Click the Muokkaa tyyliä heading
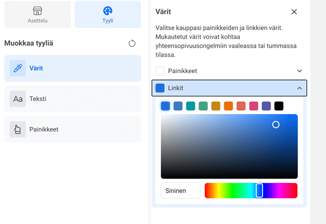This screenshot has width=326, height=224. (x=29, y=43)
